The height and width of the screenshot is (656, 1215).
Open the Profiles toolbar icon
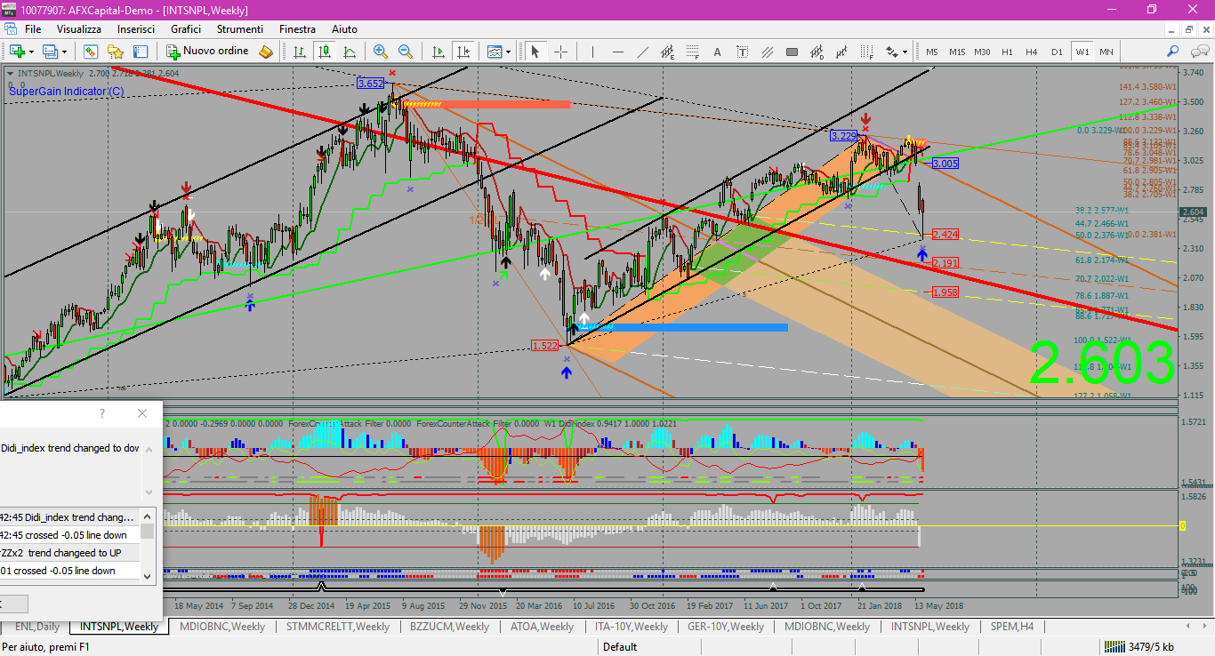51,52
